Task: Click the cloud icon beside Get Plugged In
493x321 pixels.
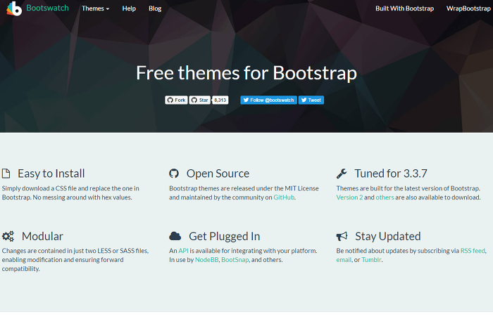Action: coord(175,236)
